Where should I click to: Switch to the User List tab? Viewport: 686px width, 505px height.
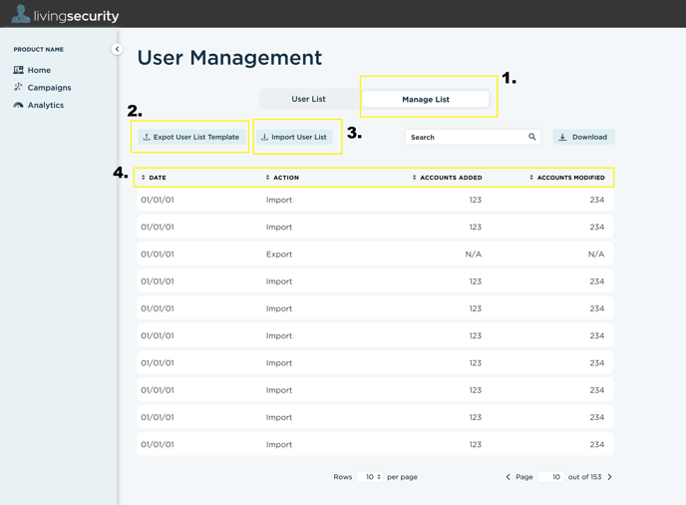(x=308, y=99)
